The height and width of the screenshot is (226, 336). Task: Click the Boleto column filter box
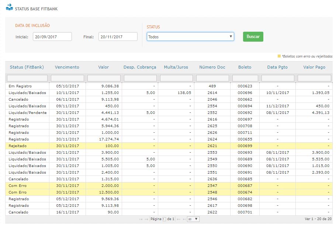245,78
